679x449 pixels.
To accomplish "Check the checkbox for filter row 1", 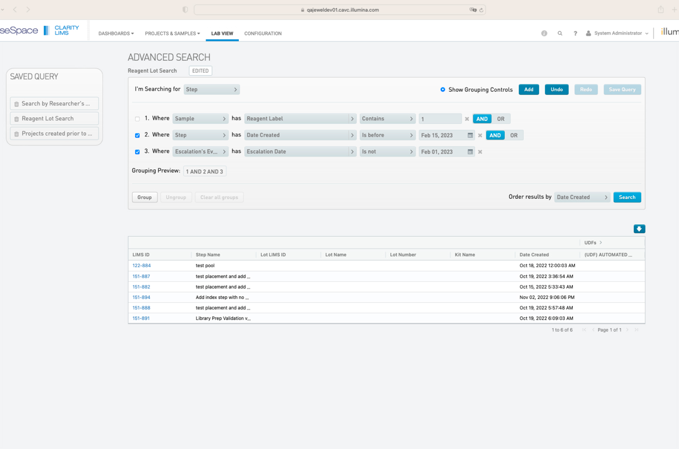I will [137, 119].
